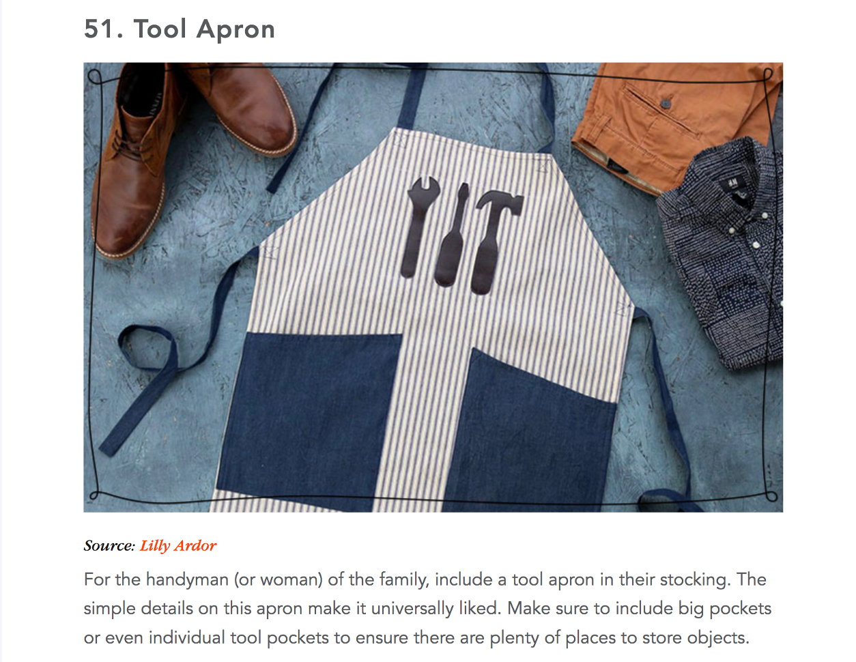
Task: Click the screwdriver appliqué on the apron
Action: tap(453, 236)
